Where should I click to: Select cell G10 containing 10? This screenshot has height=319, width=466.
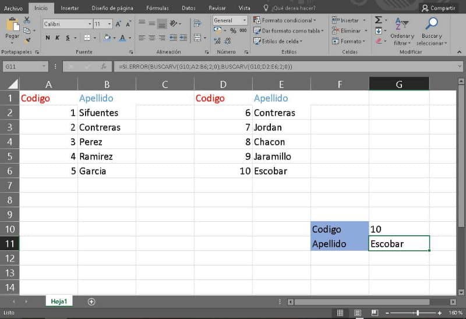coord(399,229)
